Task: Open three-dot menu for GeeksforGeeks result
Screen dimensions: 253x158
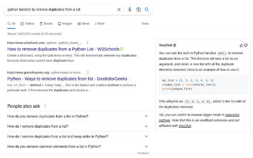Action: pos(87,73)
